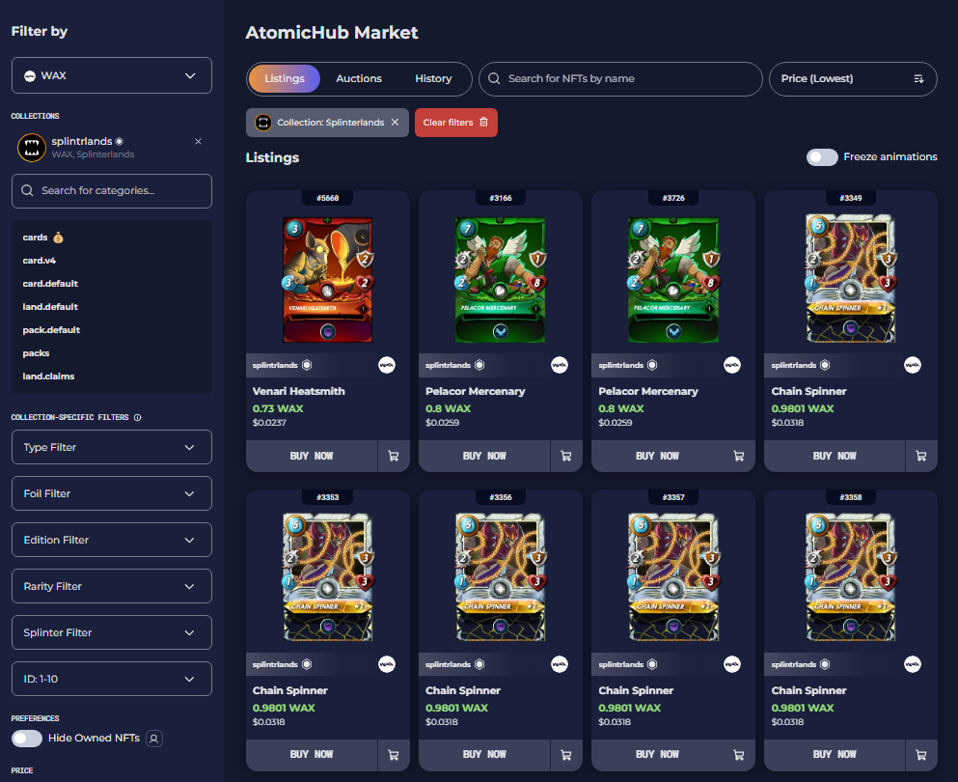Expand the Splinter Filter dropdown
Screen dimensions: 958x782
pyautogui.click(x=112, y=632)
